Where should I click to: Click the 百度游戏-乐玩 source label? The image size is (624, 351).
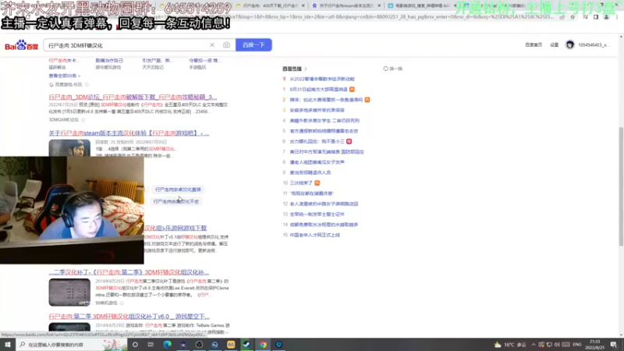(68, 84)
